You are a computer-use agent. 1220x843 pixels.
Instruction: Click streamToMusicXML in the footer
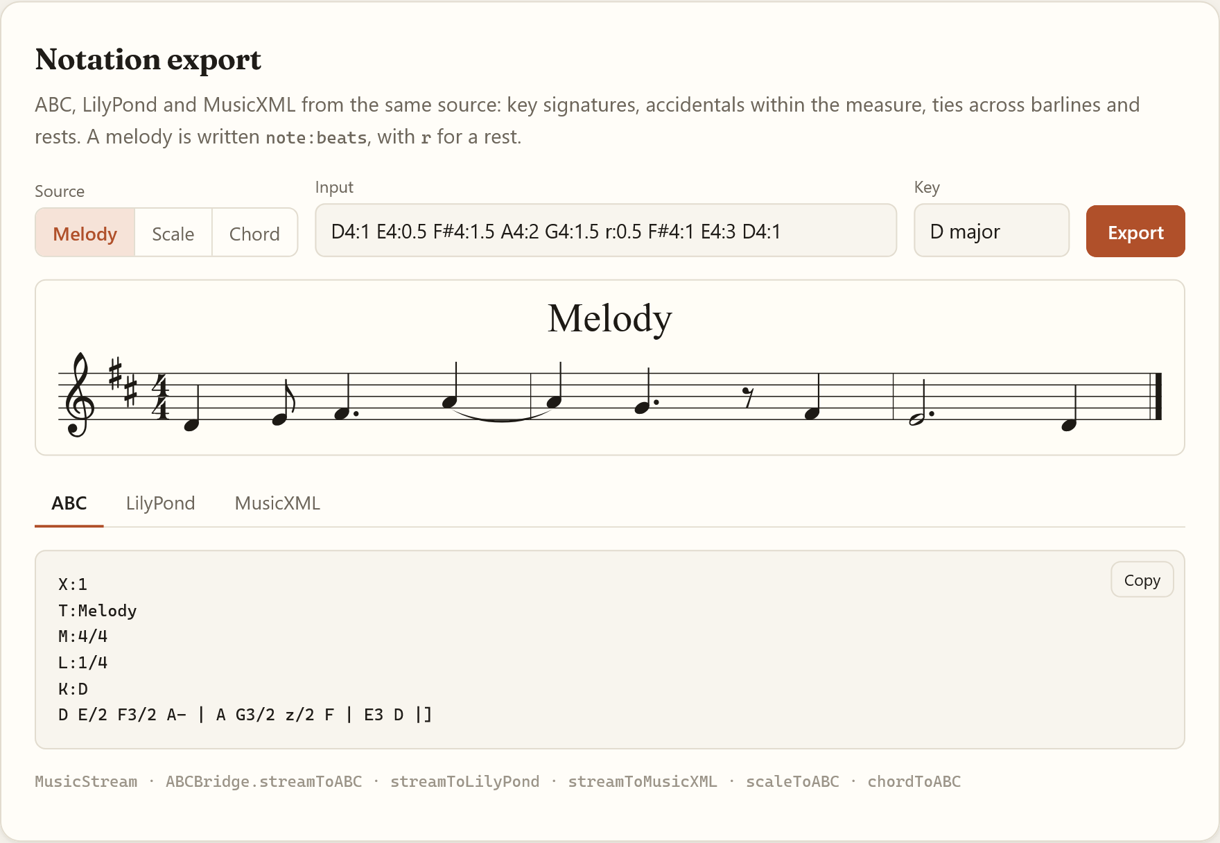(x=643, y=781)
